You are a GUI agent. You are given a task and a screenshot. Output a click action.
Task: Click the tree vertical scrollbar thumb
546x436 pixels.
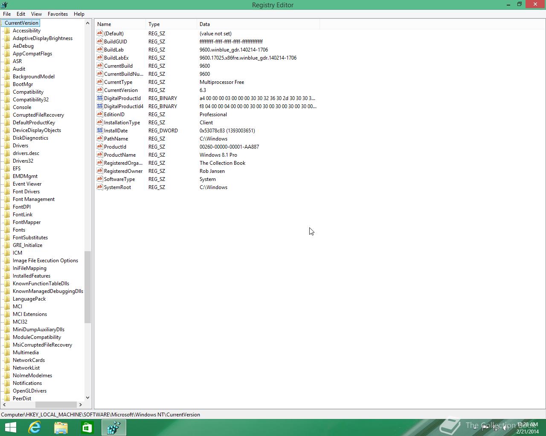[x=87, y=287]
